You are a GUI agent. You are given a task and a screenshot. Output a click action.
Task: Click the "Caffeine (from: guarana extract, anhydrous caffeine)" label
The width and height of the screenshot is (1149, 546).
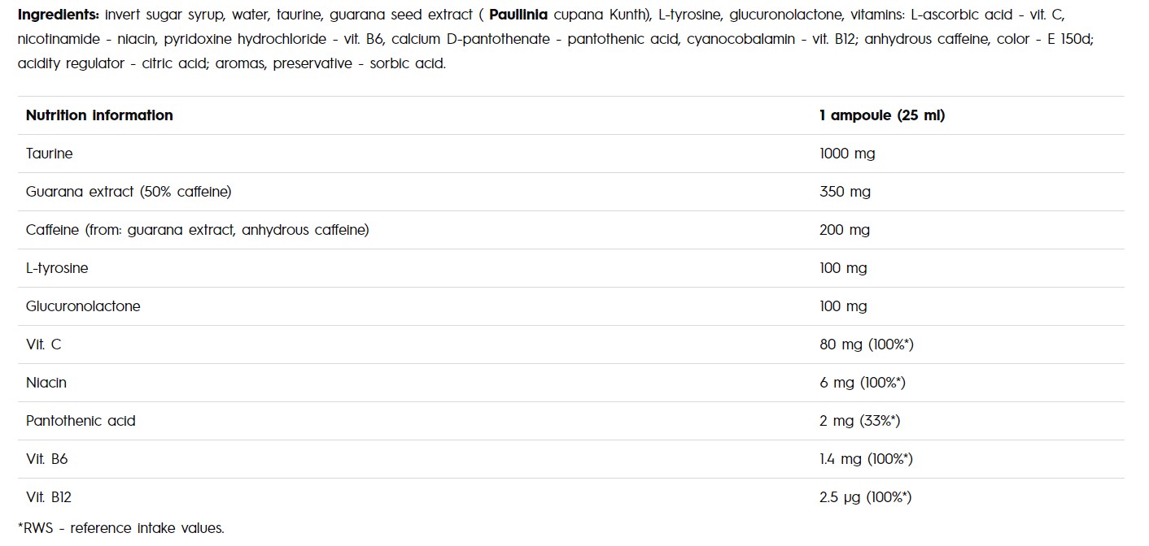197,230
